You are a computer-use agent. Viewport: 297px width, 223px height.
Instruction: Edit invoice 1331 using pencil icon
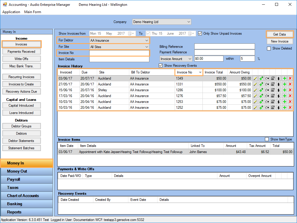pyautogui.click(x=255, y=84)
